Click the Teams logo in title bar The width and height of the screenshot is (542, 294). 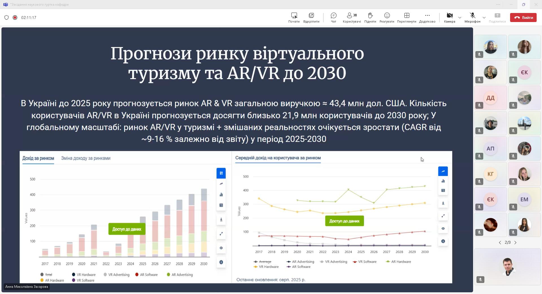[5, 4]
